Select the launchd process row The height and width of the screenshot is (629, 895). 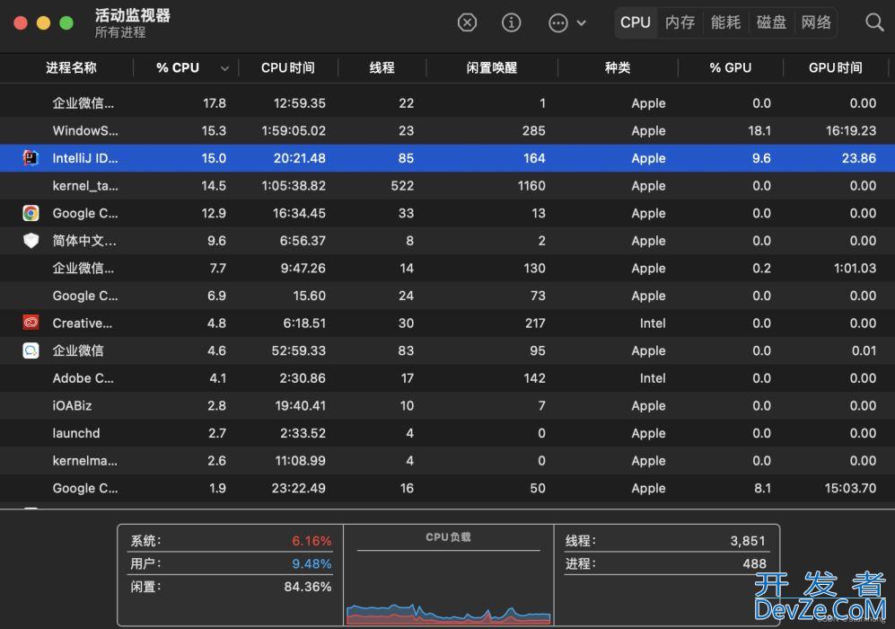coord(447,433)
